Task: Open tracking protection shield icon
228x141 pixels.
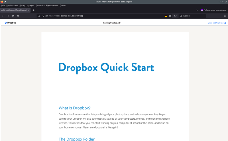Action: point(39,16)
